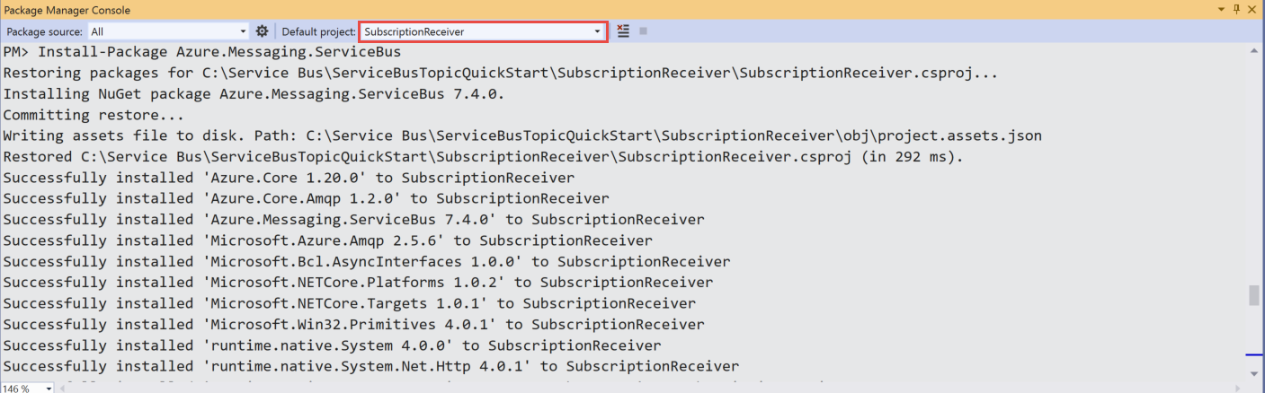Click the 'Azure.Messaging.ServiceBus 7.4.0' installed line
Image resolution: width=1265 pixels, height=393 pixels.
coord(353,219)
